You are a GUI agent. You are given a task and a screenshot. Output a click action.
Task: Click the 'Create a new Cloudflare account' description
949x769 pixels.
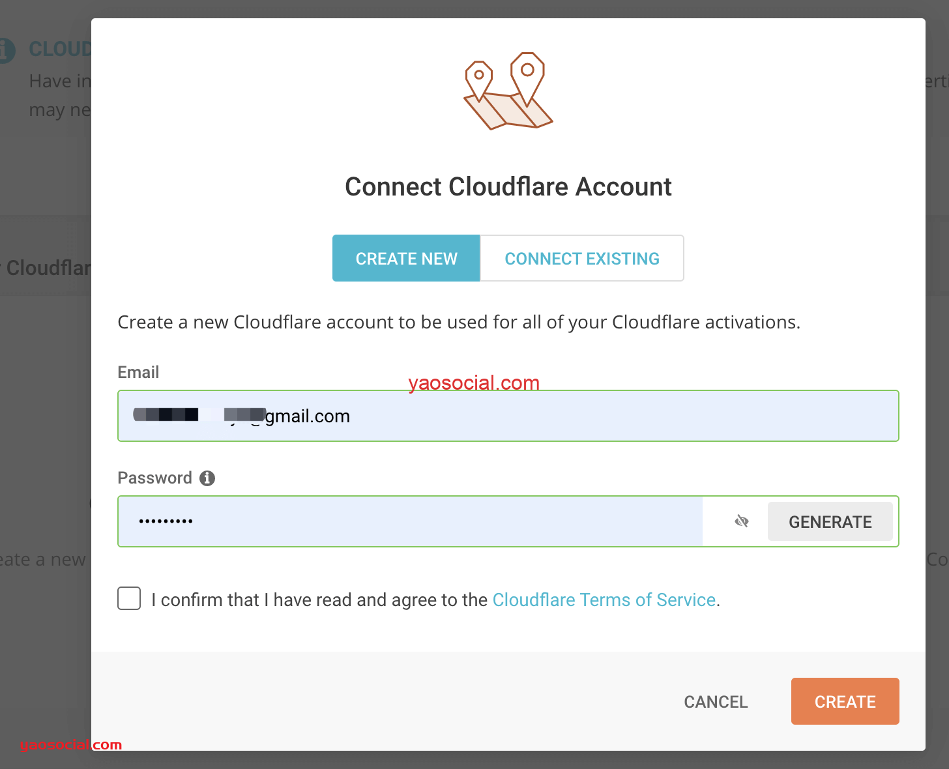coord(458,322)
